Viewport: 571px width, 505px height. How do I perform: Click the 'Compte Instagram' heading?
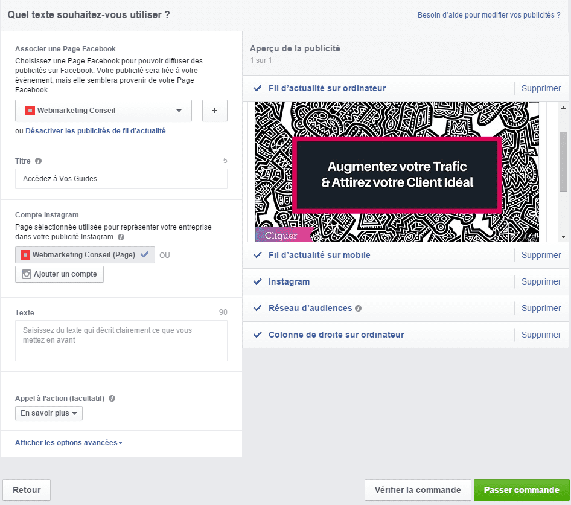click(46, 215)
